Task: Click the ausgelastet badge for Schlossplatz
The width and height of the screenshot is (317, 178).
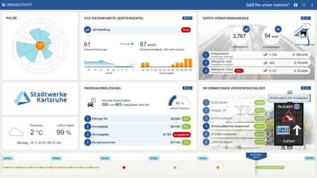Action: pos(182,134)
